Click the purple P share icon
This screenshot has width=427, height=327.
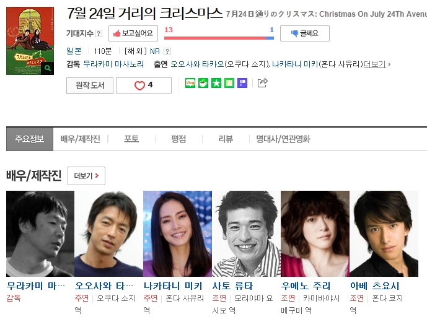[x=242, y=83]
